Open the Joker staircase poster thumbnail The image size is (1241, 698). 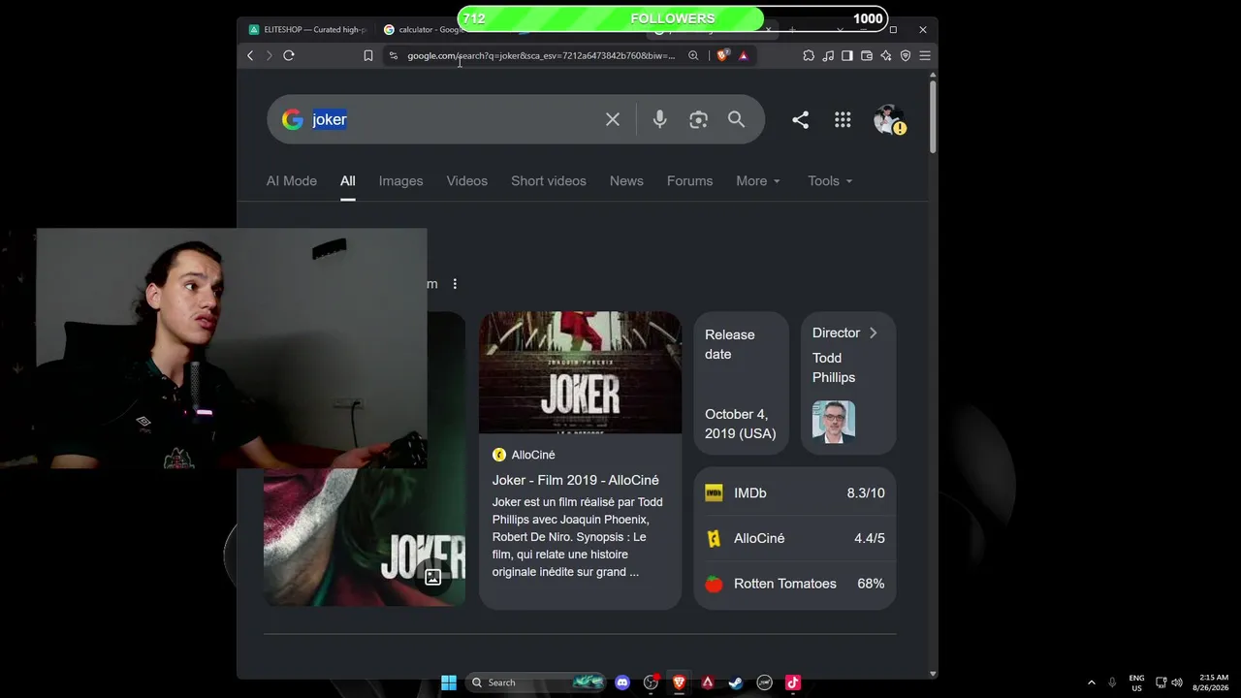click(580, 372)
